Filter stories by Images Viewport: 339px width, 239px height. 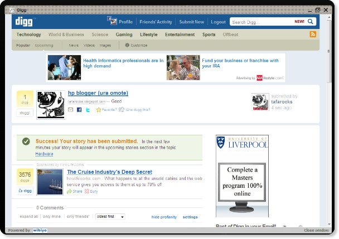click(105, 45)
